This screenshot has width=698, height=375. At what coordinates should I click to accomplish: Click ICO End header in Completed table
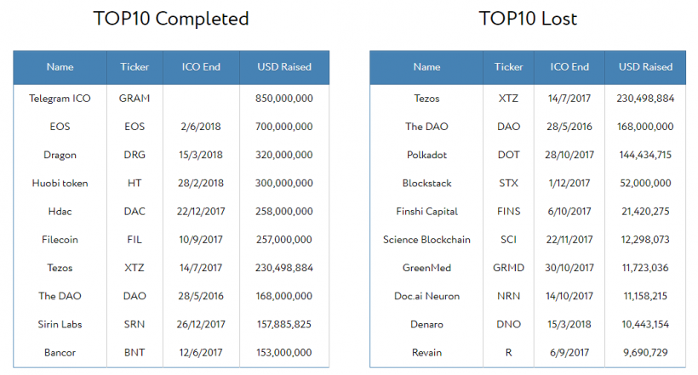coord(201,67)
